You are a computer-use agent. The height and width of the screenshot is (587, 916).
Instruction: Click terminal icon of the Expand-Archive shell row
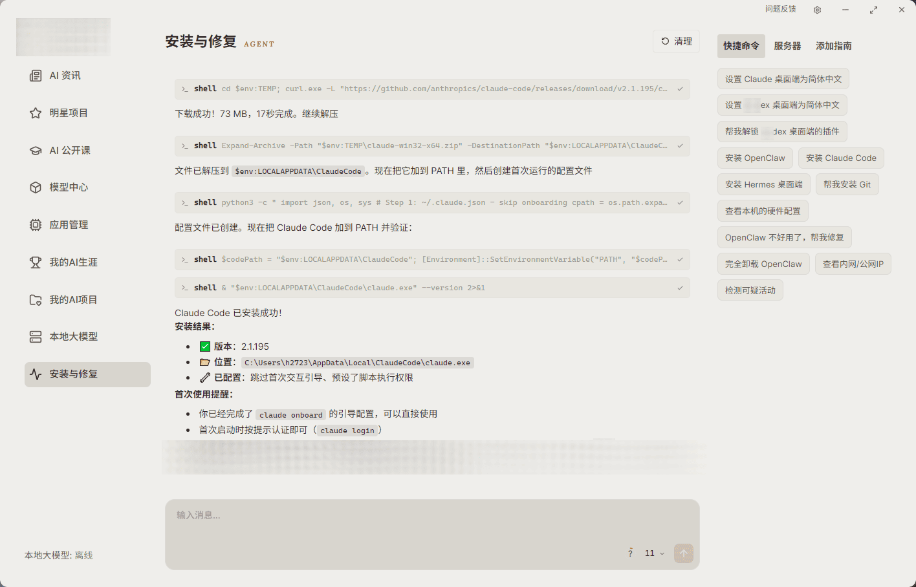185,146
